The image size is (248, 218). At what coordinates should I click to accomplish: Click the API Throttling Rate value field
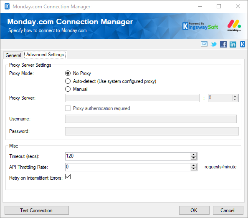click(128, 167)
